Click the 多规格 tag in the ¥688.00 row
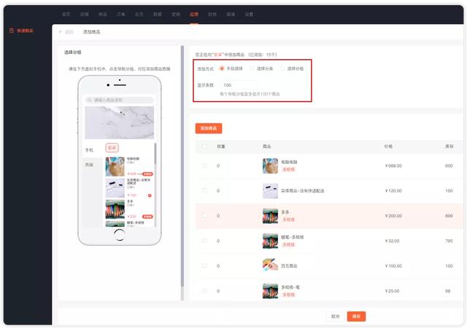The height and width of the screenshot is (331, 467). point(288,169)
